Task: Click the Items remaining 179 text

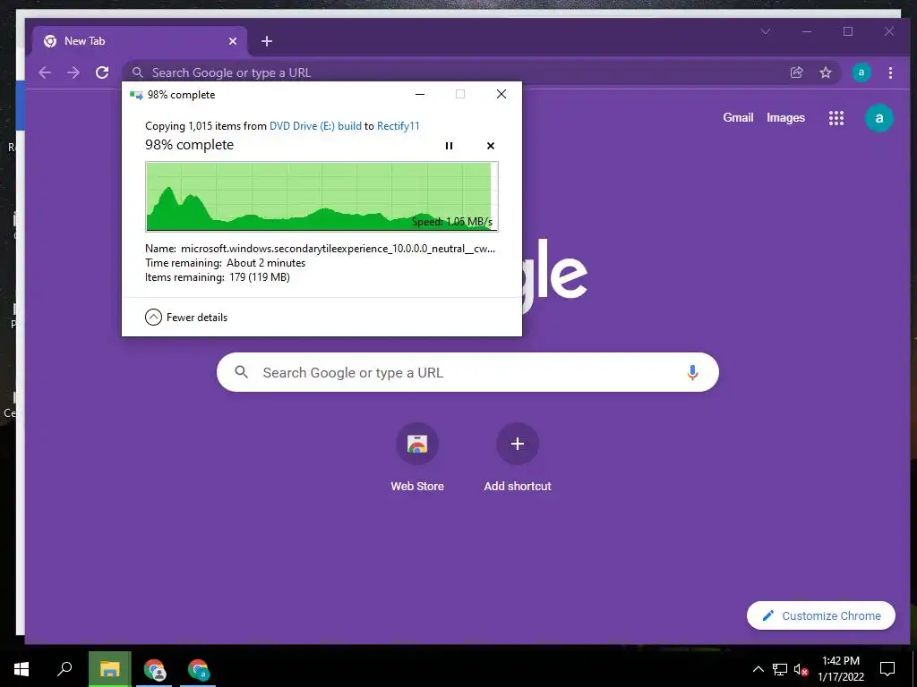Action: point(218,277)
